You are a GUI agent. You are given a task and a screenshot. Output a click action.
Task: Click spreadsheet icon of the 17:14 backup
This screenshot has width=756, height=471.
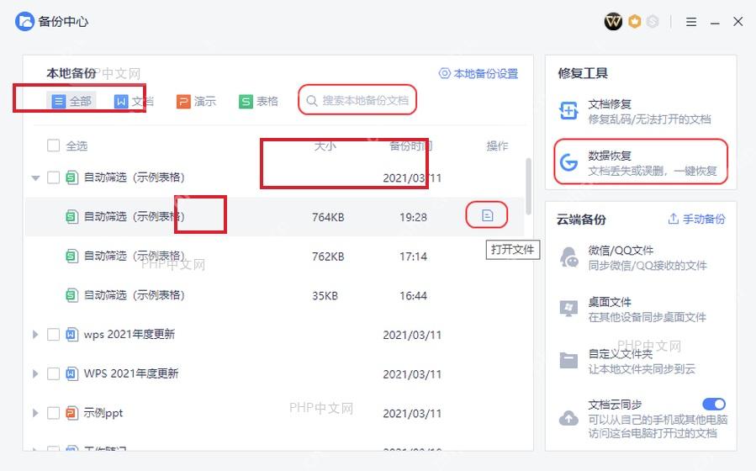tap(71, 256)
